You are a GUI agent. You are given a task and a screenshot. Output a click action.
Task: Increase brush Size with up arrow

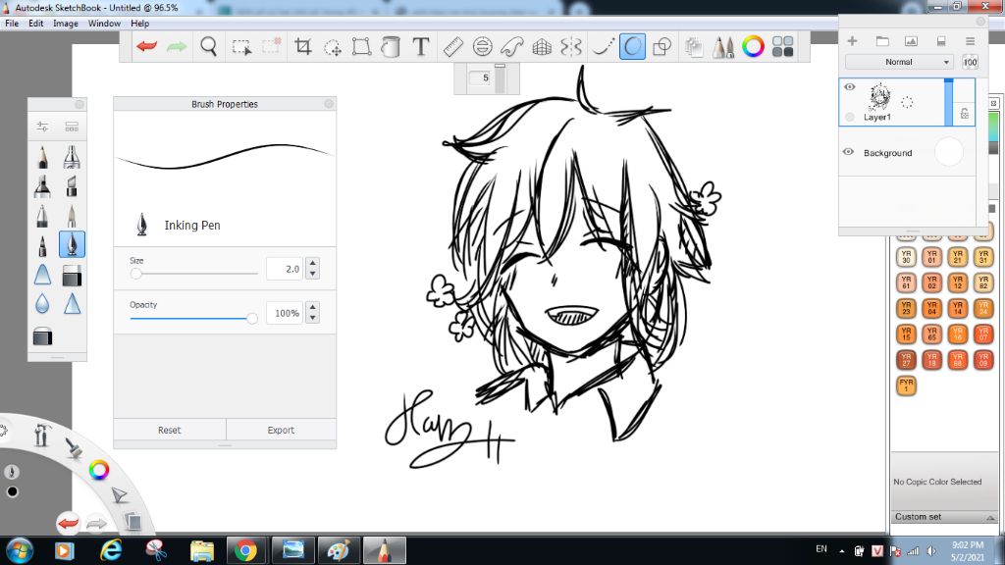point(313,263)
